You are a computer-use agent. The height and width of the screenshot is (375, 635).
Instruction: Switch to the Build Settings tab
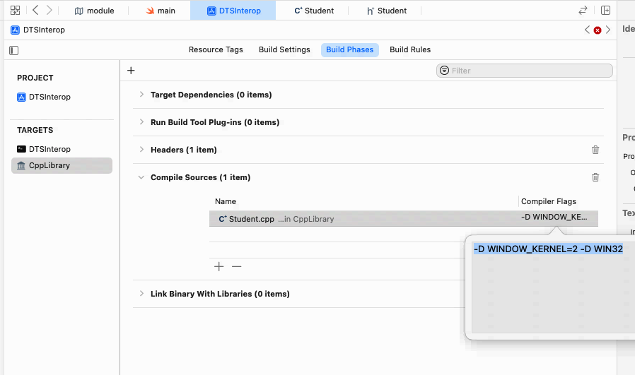click(284, 50)
